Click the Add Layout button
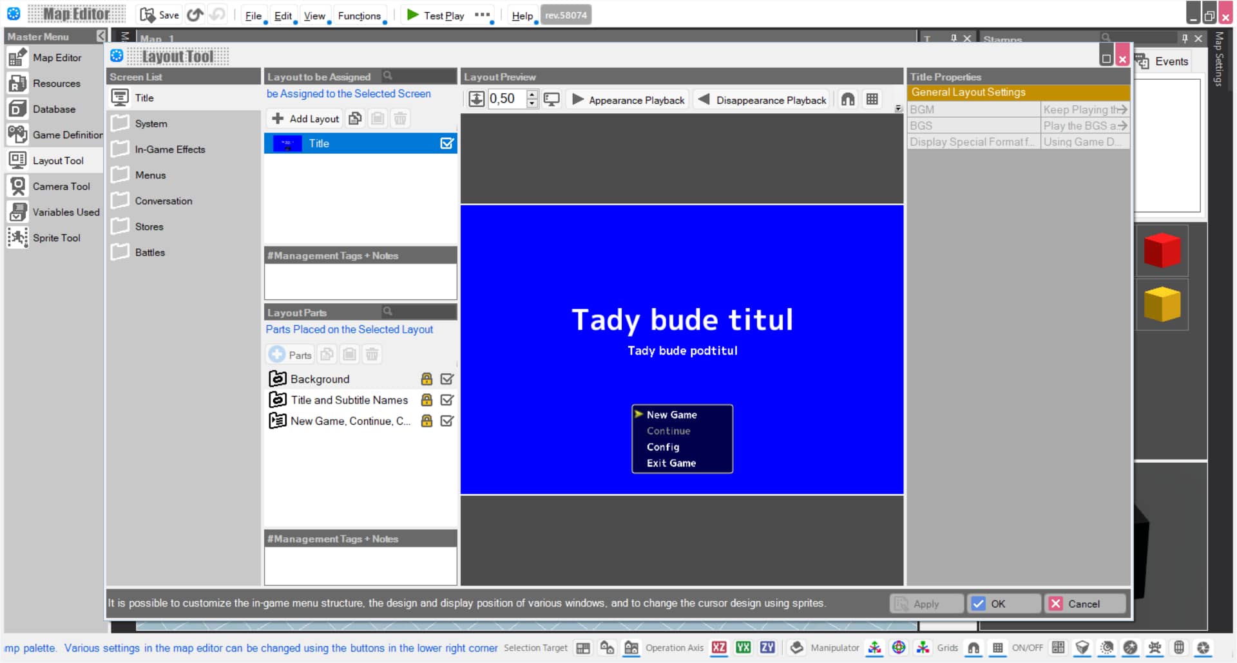This screenshot has height=663, width=1237. 305,118
